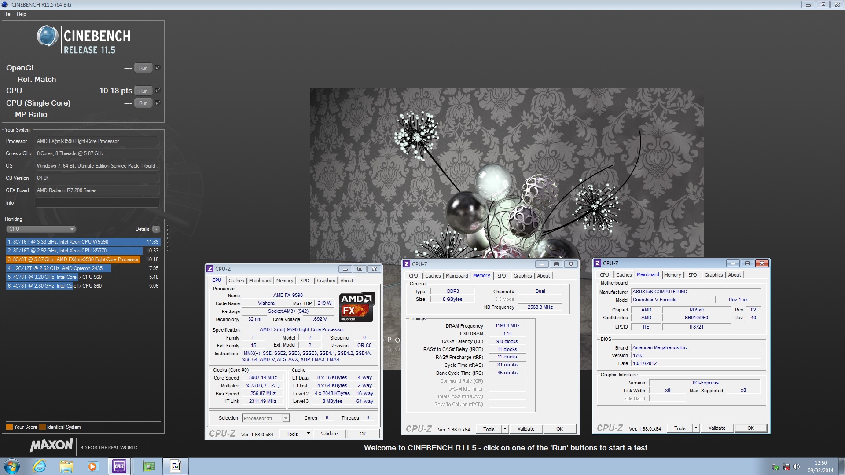845x475 pixels.
Task: Click the document taskbar icon
Action: pos(176,466)
